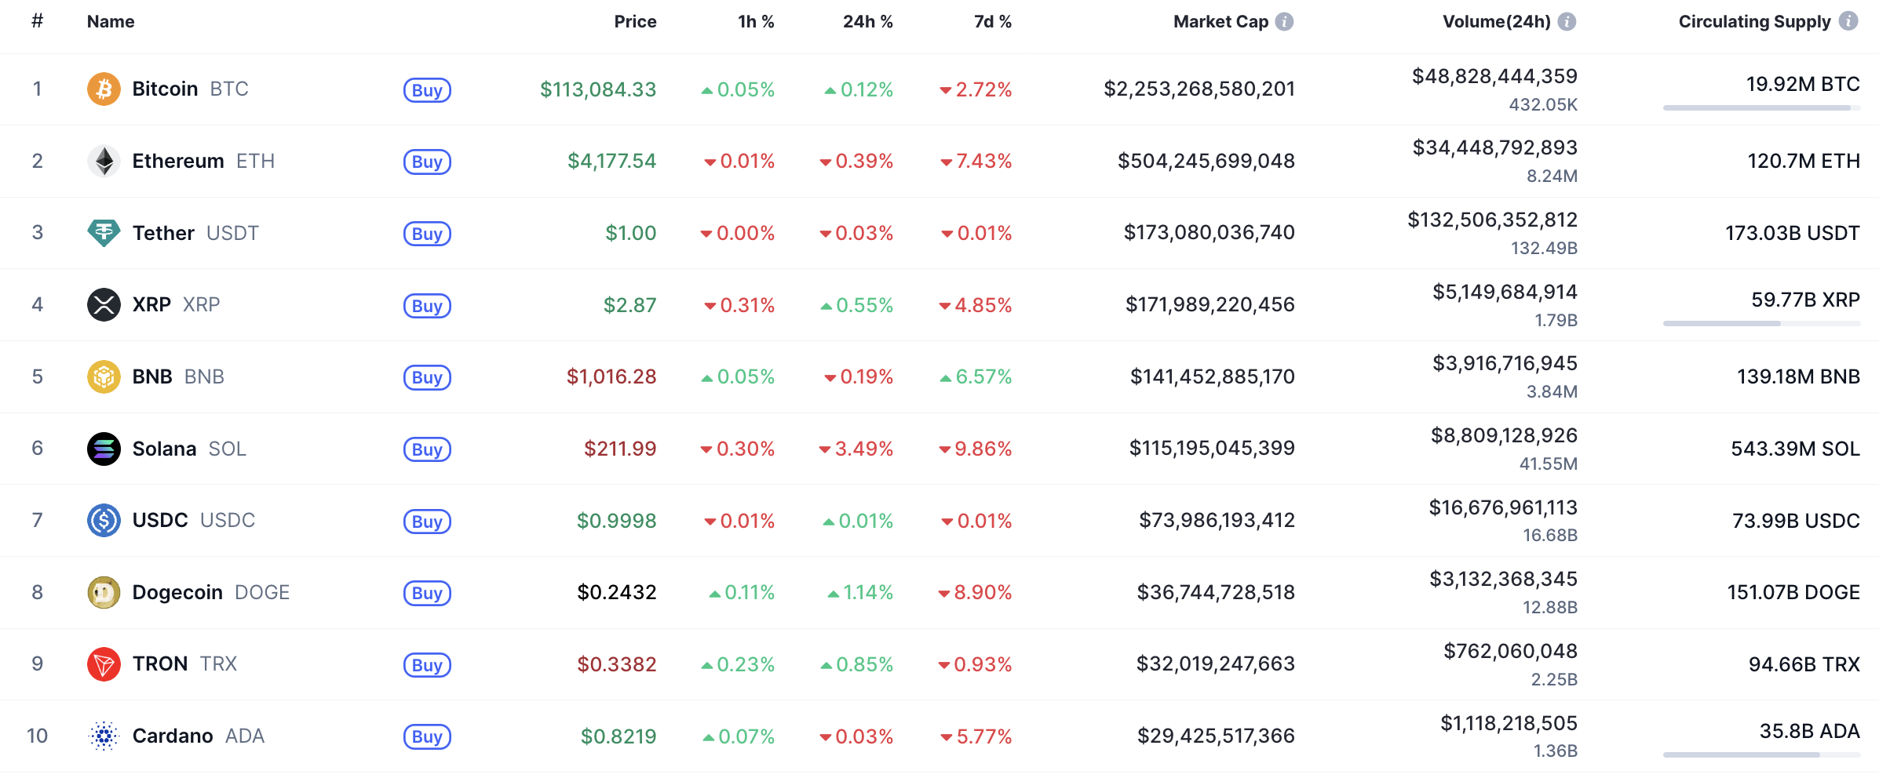Click the Dogecoin logo icon
Image resolution: width=1879 pixels, height=778 pixels.
click(x=104, y=592)
